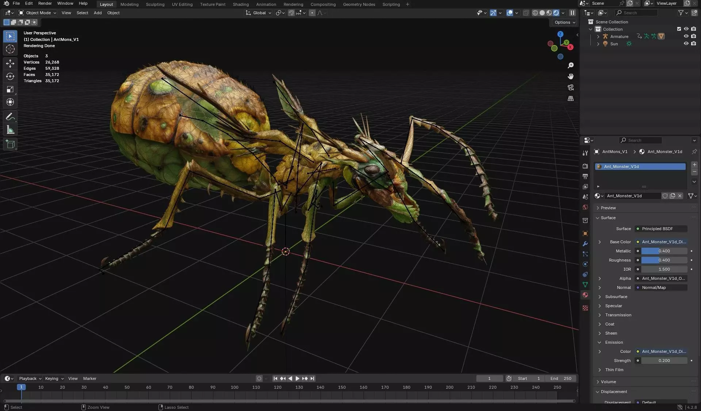This screenshot has height=411, width=701.
Task: Toggle fake user shield for material
Action: [665, 196]
